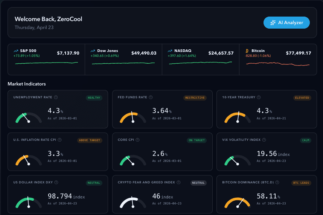Open help icon beside US Dollar Index DXY
Image resolution: width=323 pixels, height=215 pixels.
click(x=56, y=183)
